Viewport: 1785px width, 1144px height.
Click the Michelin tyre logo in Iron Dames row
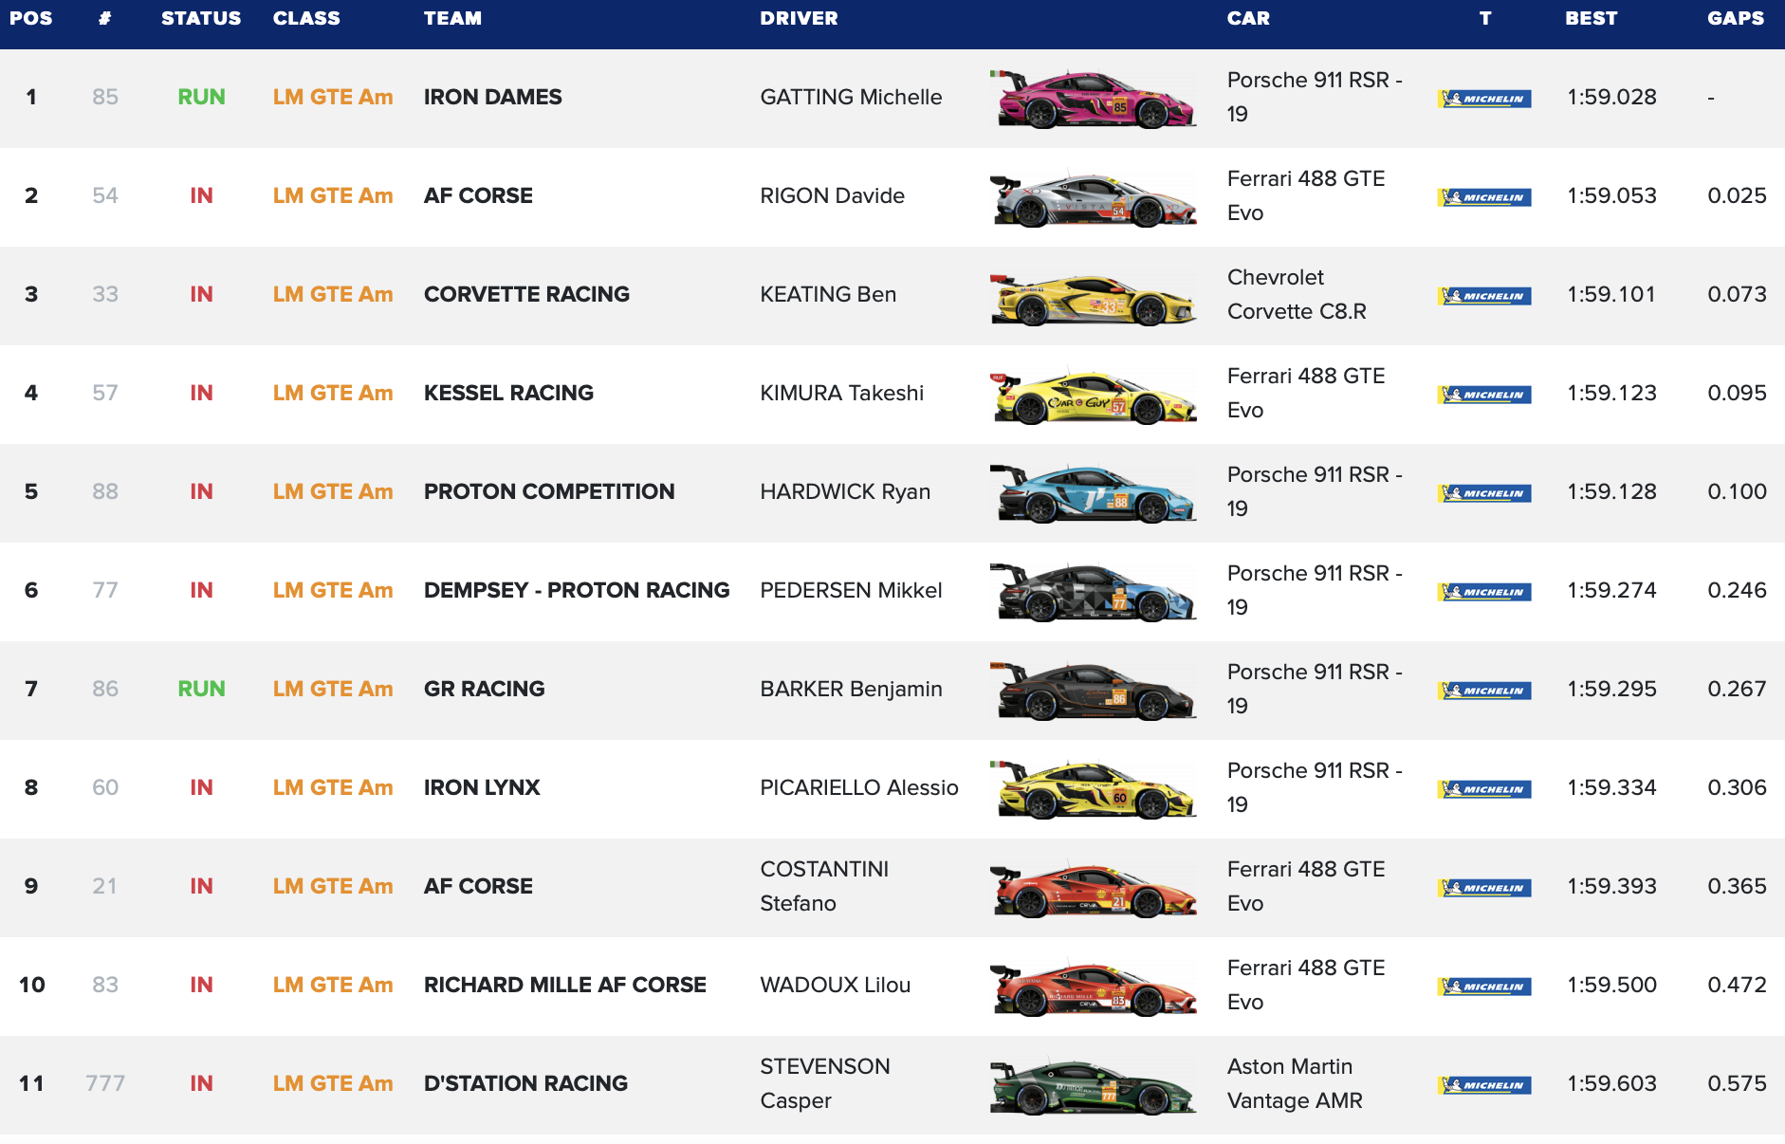click(1484, 99)
